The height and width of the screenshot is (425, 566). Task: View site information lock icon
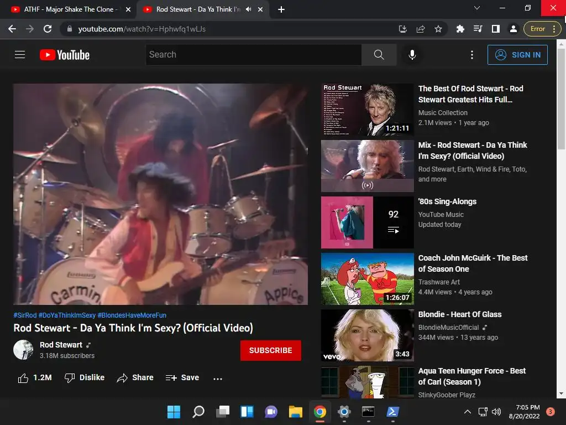click(x=70, y=29)
